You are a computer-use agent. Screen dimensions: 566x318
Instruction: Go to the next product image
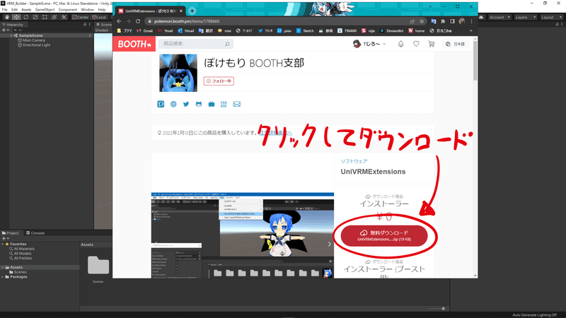click(x=329, y=245)
